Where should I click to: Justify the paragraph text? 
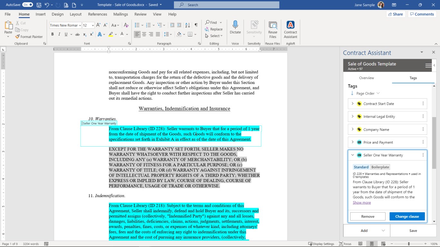tap(158, 34)
